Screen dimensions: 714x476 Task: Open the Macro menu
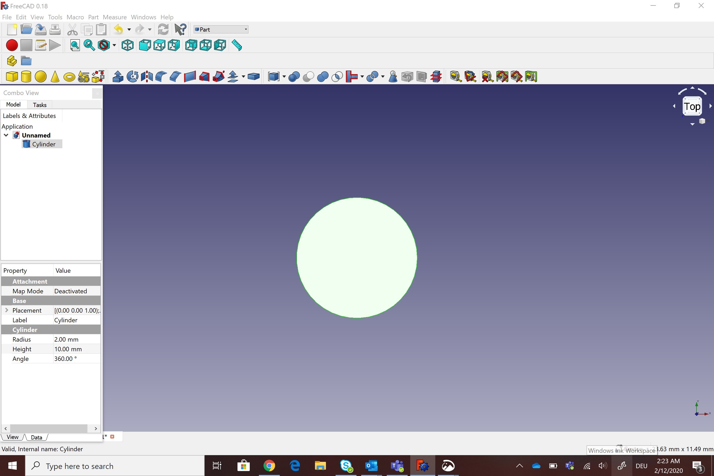click(x=75, y=17)
